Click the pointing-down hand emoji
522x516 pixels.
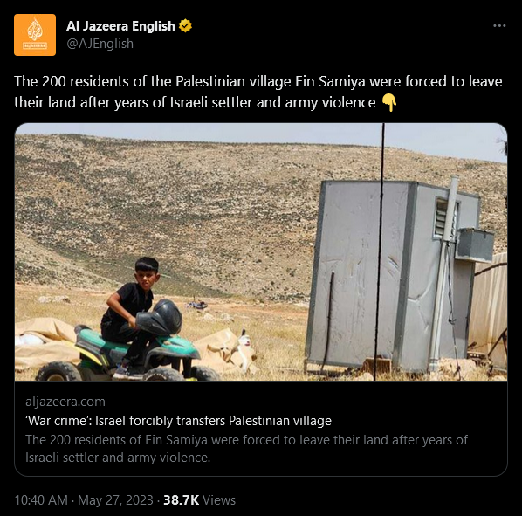coord(388,102)
